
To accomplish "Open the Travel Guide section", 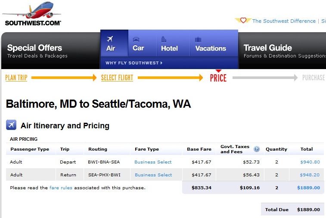I will coord(284,51).
